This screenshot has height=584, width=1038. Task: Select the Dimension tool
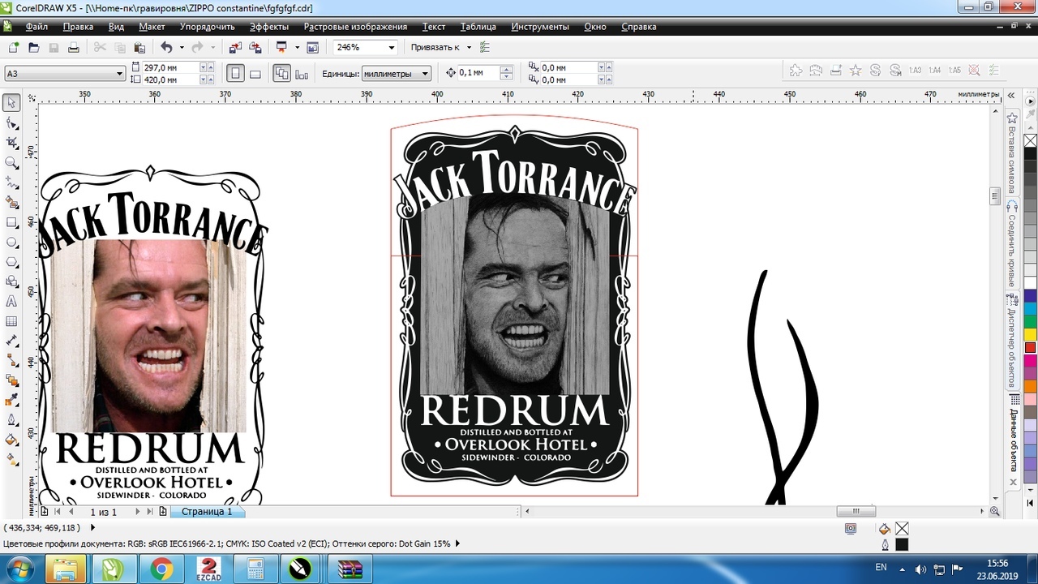[x=11, y=341]
